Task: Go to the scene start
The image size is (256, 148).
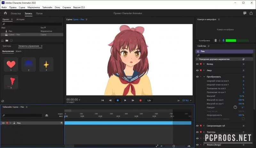Action: [102, 100]
